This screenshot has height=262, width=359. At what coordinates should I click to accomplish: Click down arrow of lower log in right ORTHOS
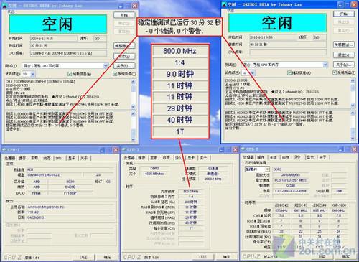tap(353, 138)
